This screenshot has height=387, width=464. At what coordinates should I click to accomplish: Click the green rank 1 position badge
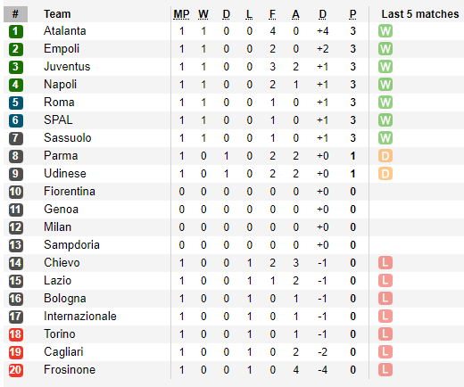(x=16, y=31)
